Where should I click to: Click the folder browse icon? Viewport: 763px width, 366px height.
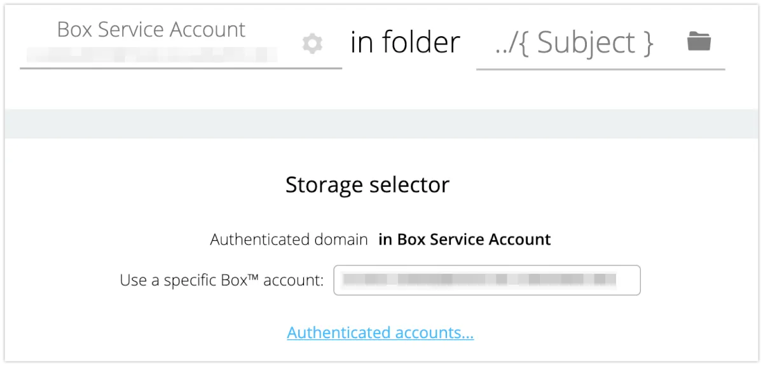[699, 42]
